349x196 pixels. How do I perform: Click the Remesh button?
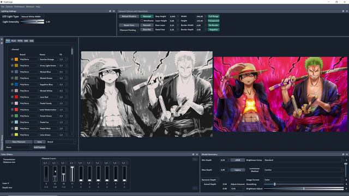tap(147, 25)
